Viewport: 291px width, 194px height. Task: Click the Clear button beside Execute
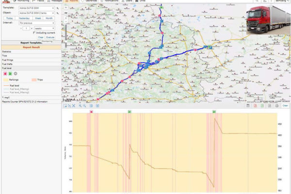(41, 37)
